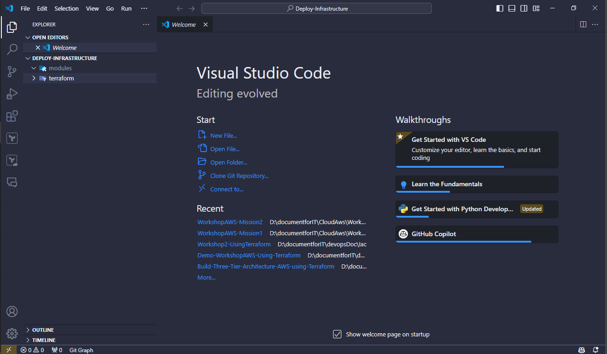This screenshot has height=354, width=607.
Task: Click the remote window indicator in status bar
Action: pyautogui.click(x=8, y=350)
